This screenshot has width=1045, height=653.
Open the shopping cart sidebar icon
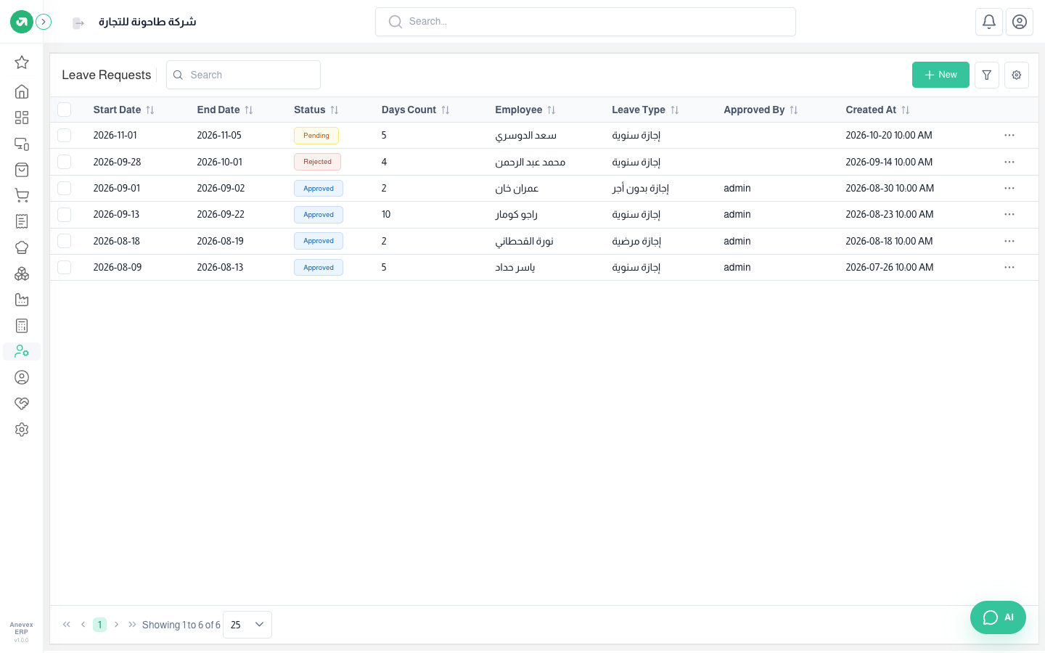pyautogui.click(x=22, y=195)
